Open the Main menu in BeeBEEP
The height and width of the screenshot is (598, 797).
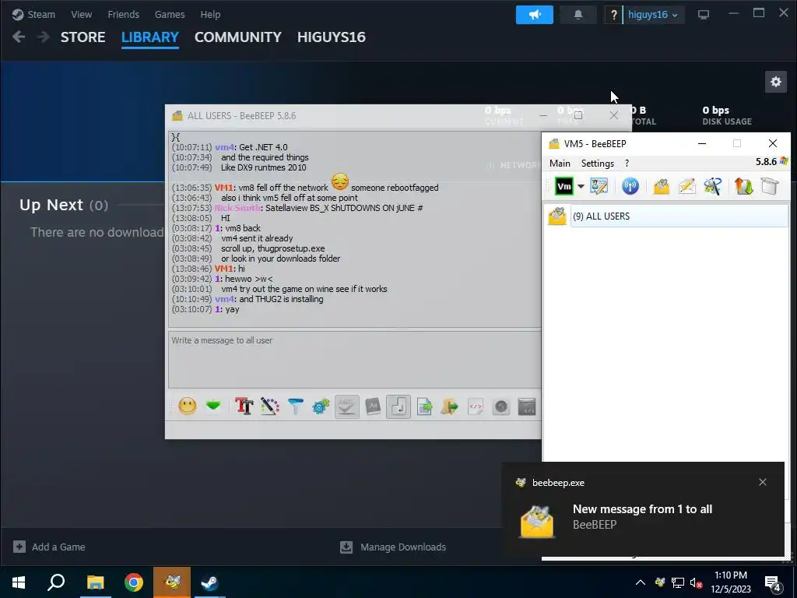click(x=560, y=164)
